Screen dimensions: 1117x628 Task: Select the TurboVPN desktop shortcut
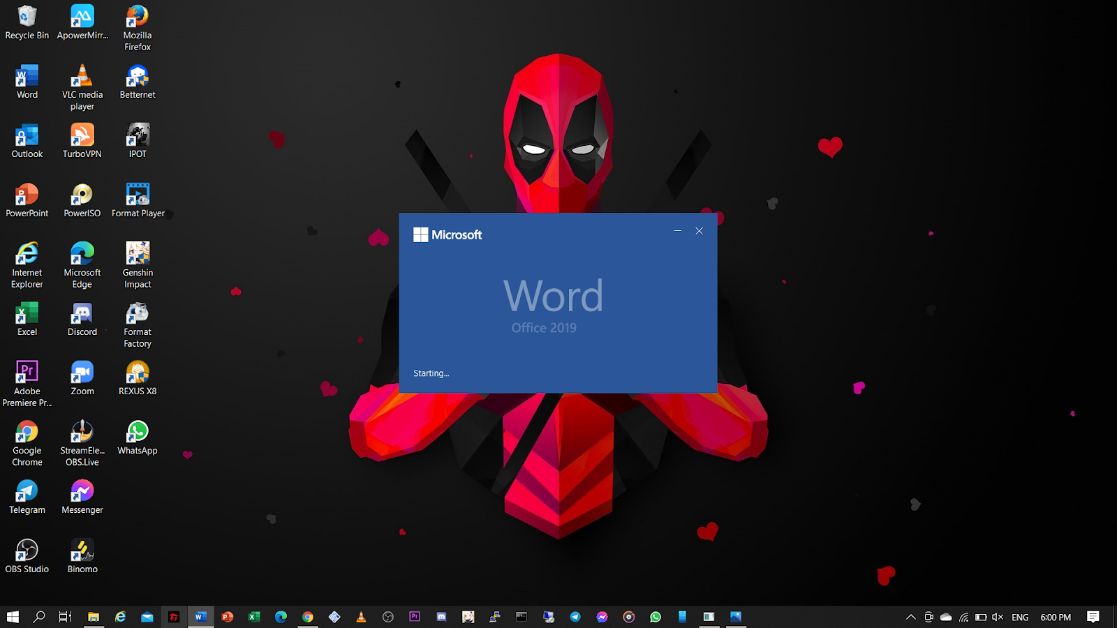[x=82, y=141]
